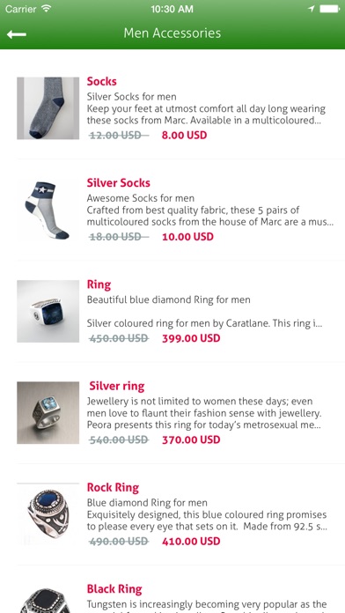Open the Silver ring product image

[48, 413]
